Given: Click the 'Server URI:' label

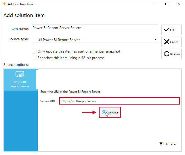Looking at the screenshot, I should [x=48, y=101].
